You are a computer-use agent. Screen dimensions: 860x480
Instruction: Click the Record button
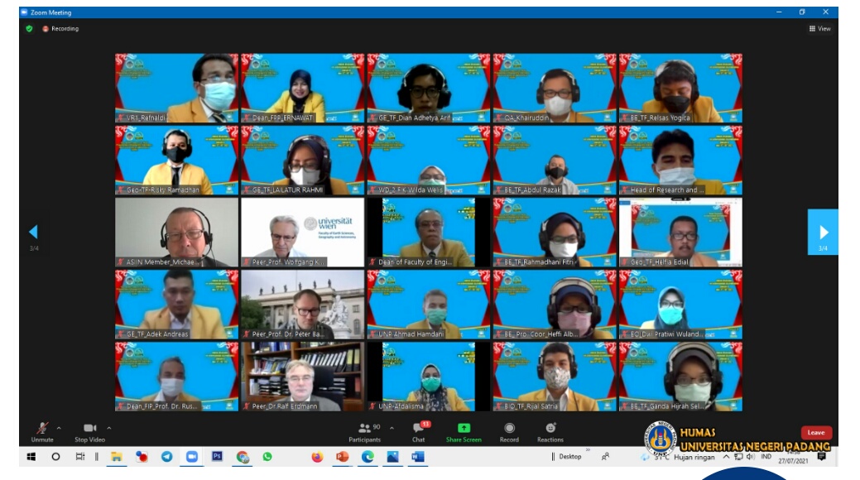click(x=509, y=430)
